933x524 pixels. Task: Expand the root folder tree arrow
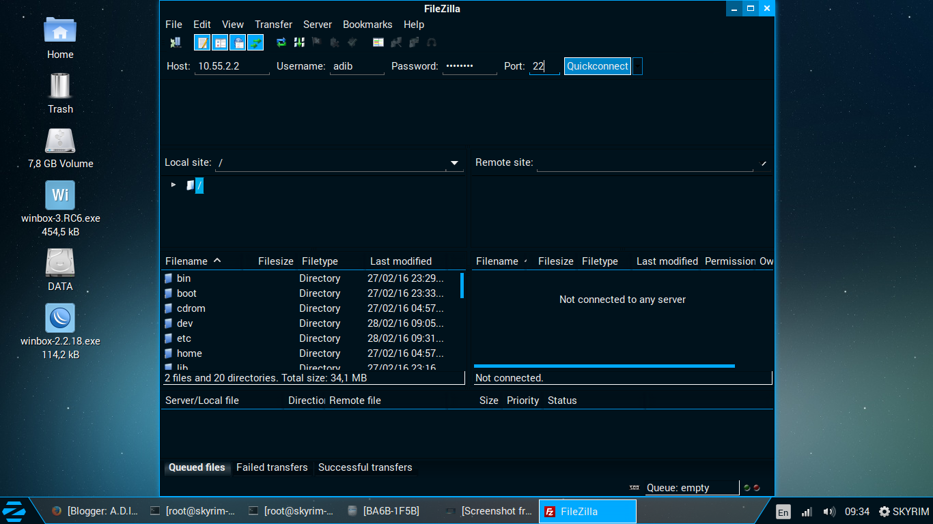point(173,185)
